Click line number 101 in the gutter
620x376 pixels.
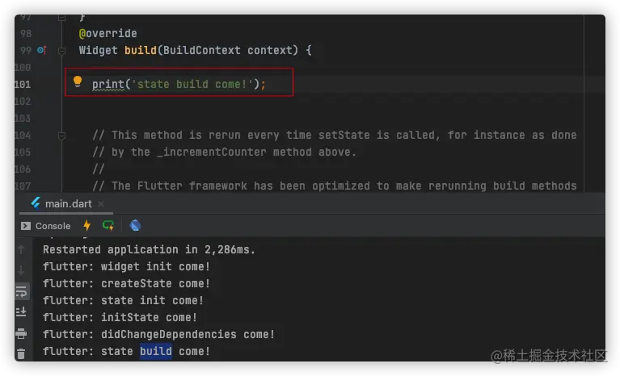(x=23, y=84)
